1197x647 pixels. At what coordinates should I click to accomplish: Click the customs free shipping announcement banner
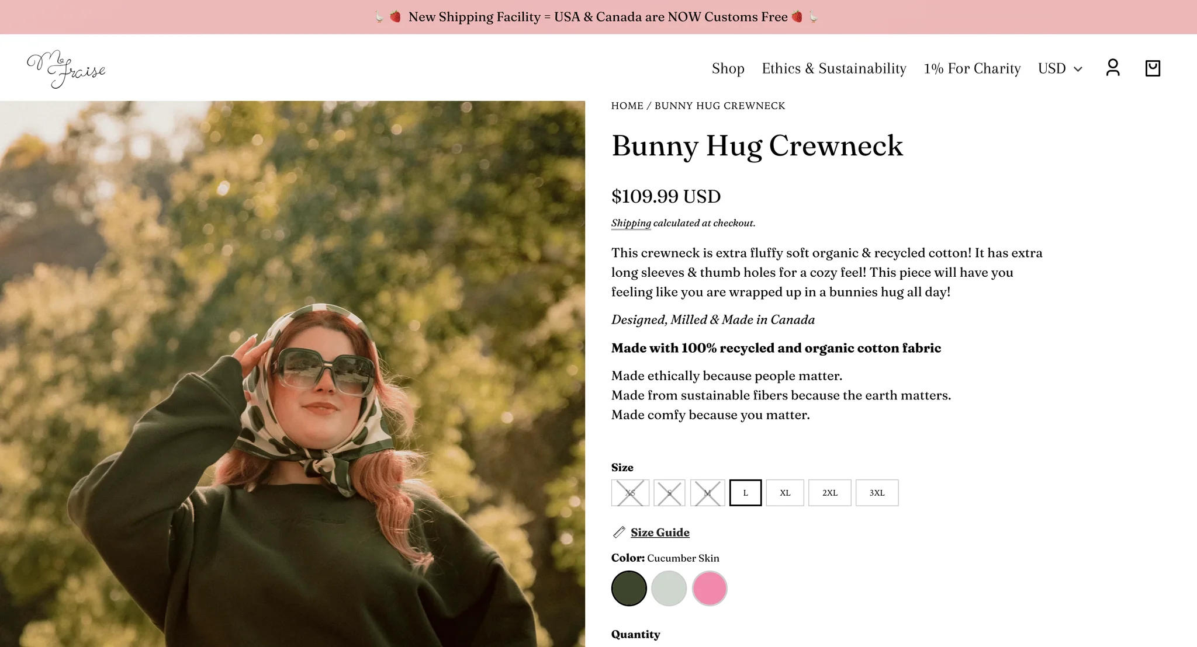point(598,17)
